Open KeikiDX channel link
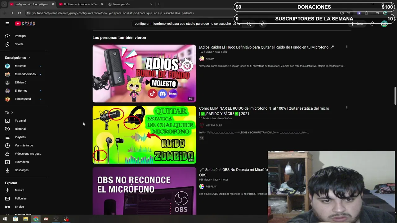This screenshot has width=397, height=223. [210, 59]
